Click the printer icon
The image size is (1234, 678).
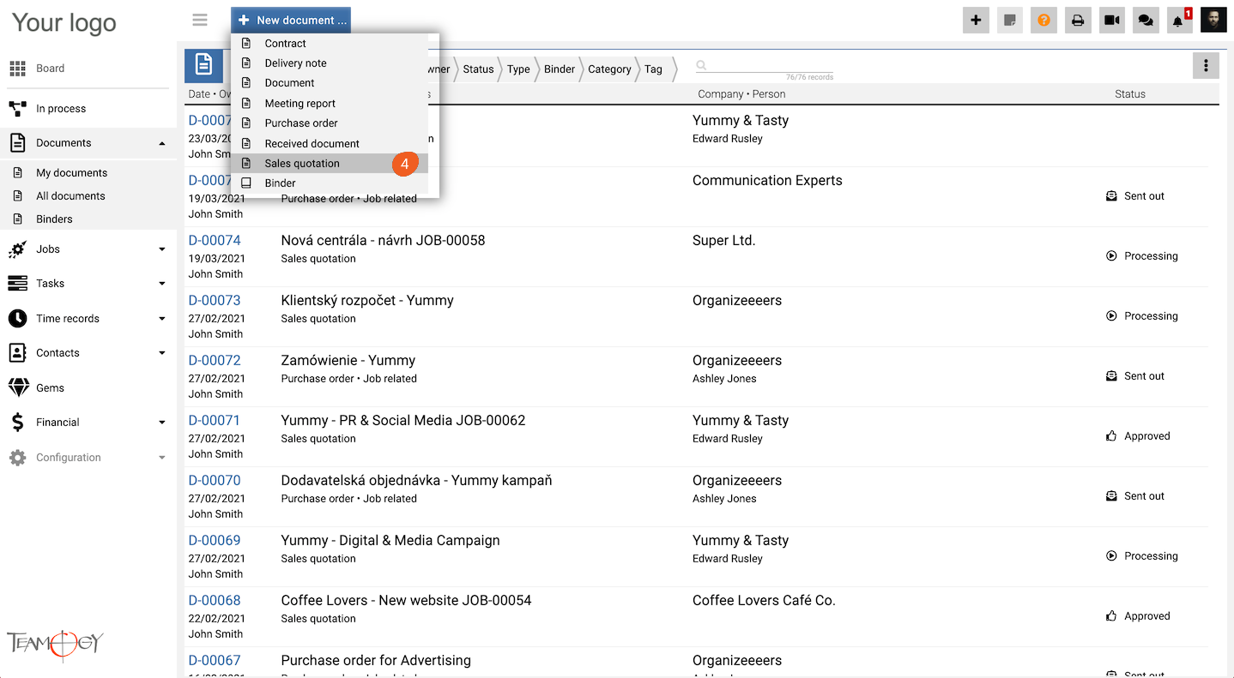[x=1078, y=21]
